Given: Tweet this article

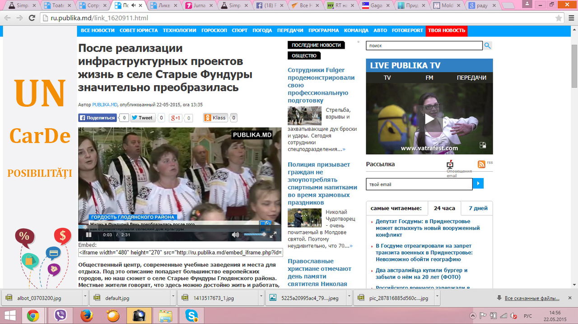Looking at the screenshot, I should tap(143, 118).
